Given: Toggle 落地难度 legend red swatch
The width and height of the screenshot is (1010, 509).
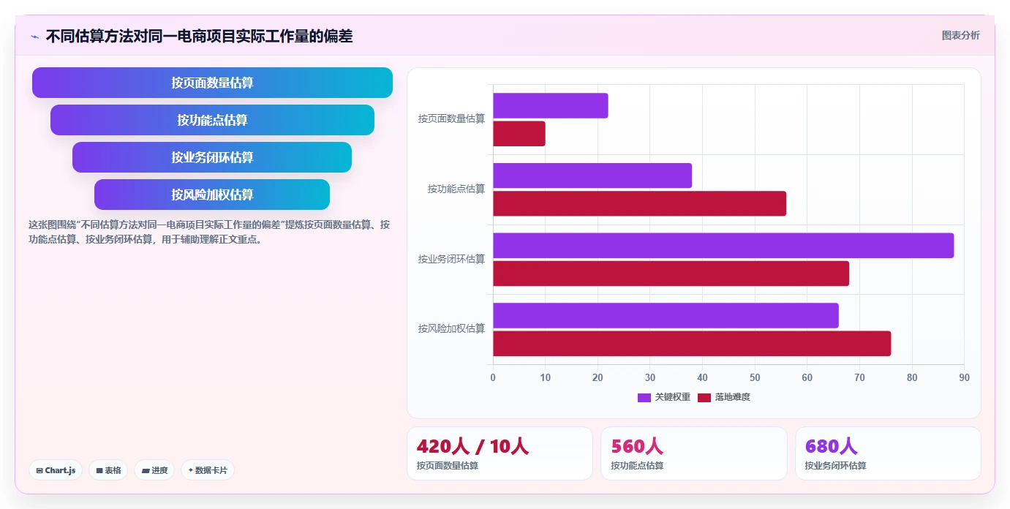Looking at the screenshot, I should (x=704, y=397).
